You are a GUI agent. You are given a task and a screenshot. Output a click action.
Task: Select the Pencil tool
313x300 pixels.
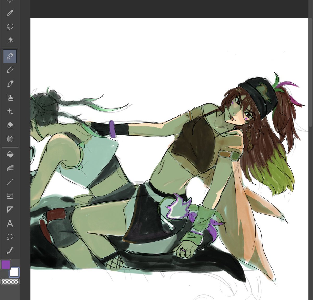click(x=10, y=70)
